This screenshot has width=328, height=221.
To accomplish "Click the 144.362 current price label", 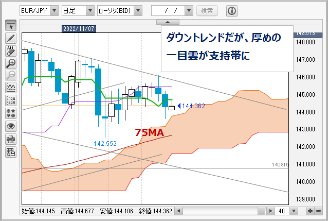I will coord(193,106).
